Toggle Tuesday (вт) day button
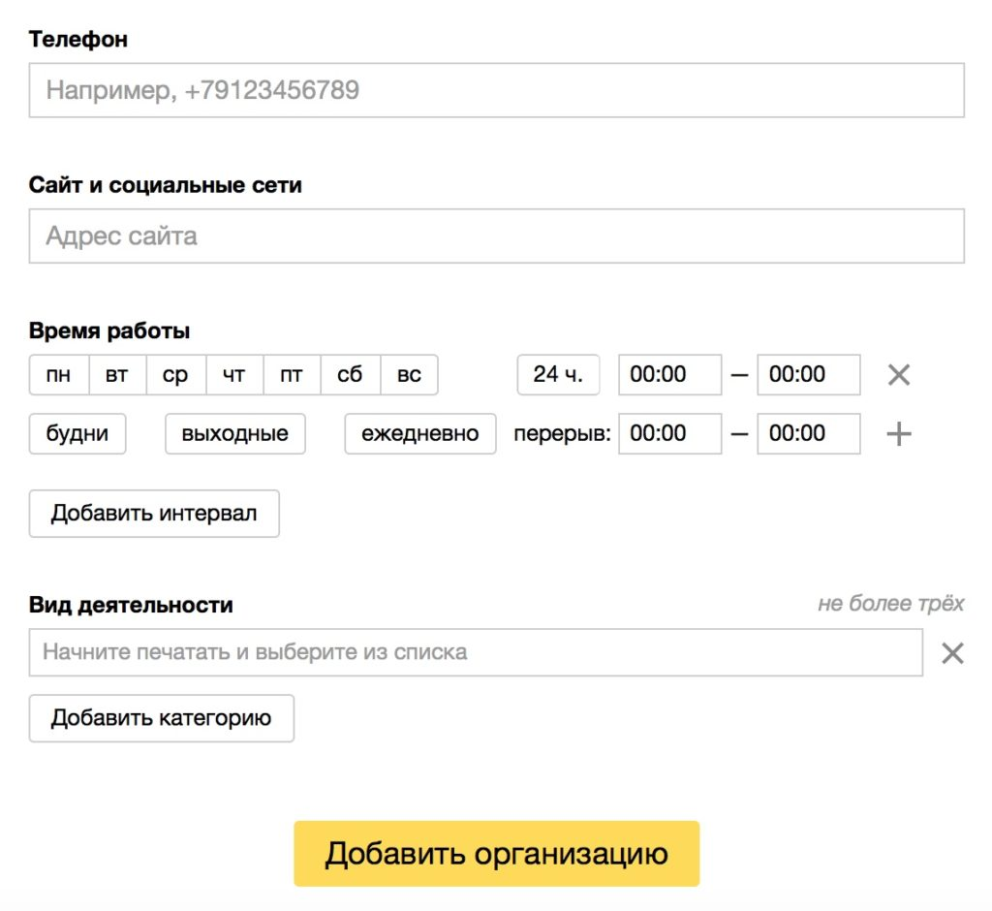 tap(117, 375)
